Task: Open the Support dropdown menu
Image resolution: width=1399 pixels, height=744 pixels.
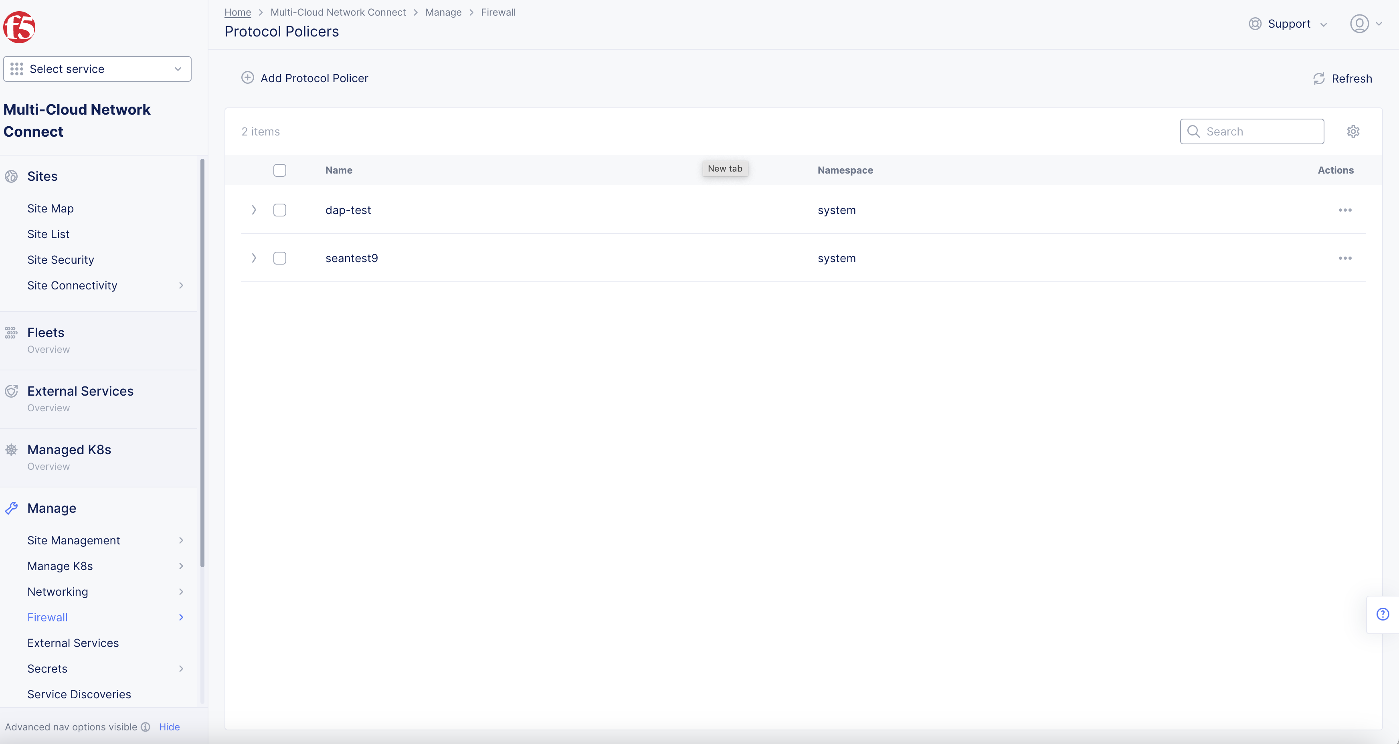Action: tap(1289, 23)
